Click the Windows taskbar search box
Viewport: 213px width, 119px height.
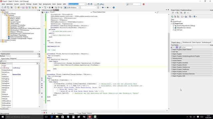(24, 117)
